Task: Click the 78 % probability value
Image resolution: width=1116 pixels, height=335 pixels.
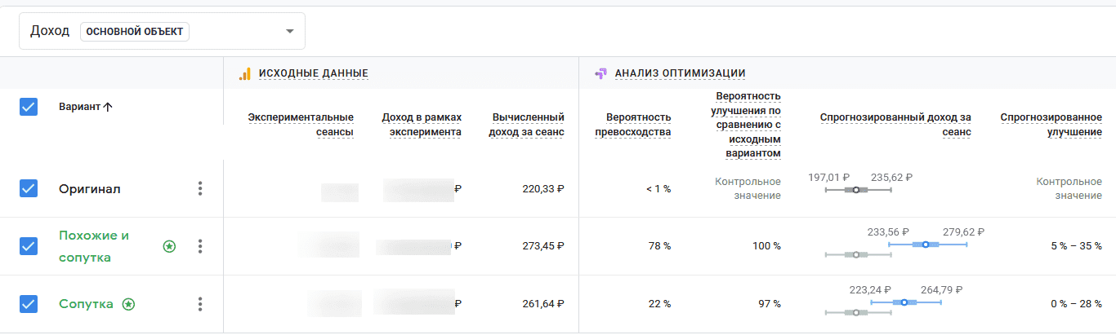Action: [x=658, y=246]
